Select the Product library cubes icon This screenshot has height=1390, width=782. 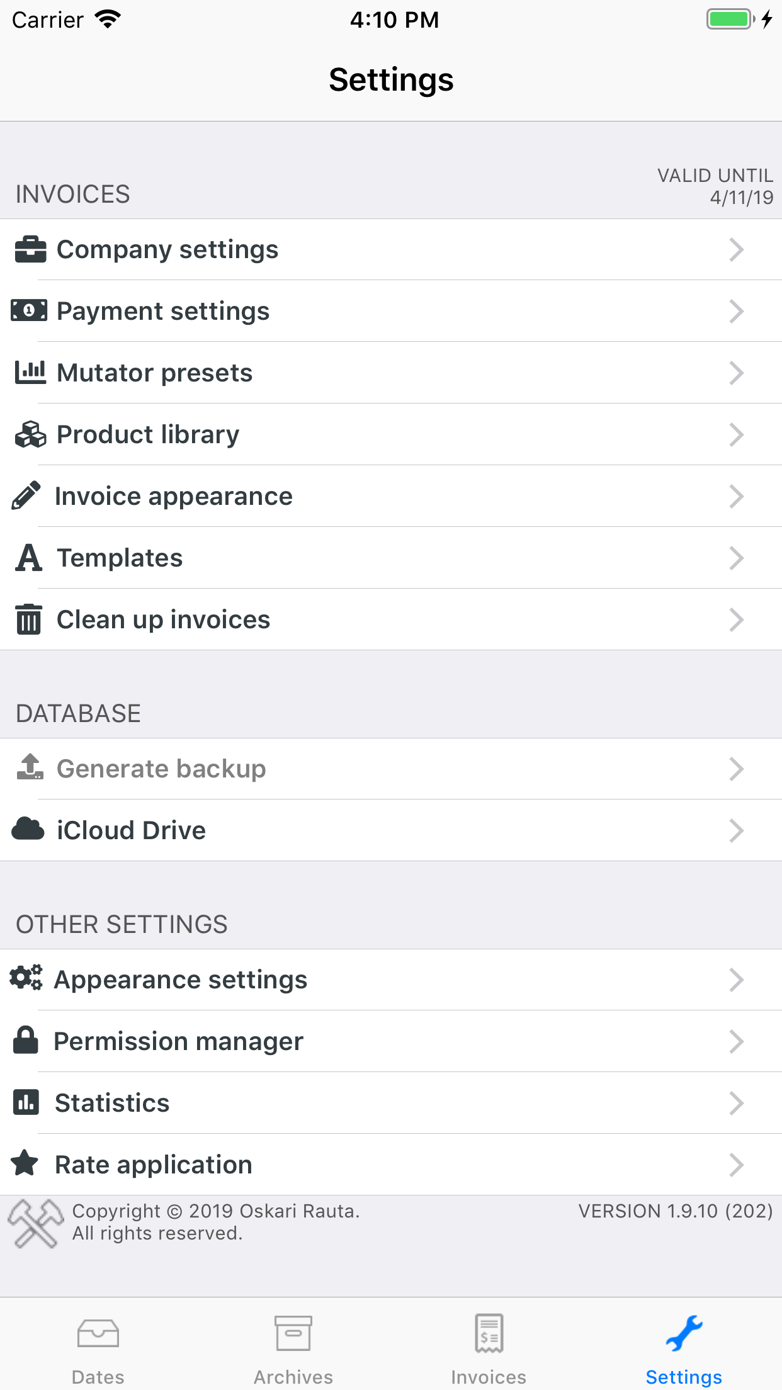pyautogui.click(x=30, y=434)
